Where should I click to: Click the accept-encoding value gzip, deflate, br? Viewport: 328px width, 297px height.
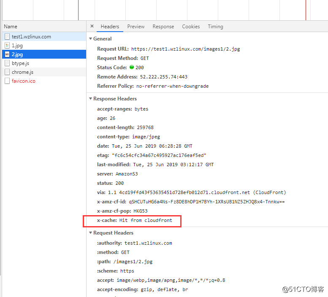(x=164, y=289)
